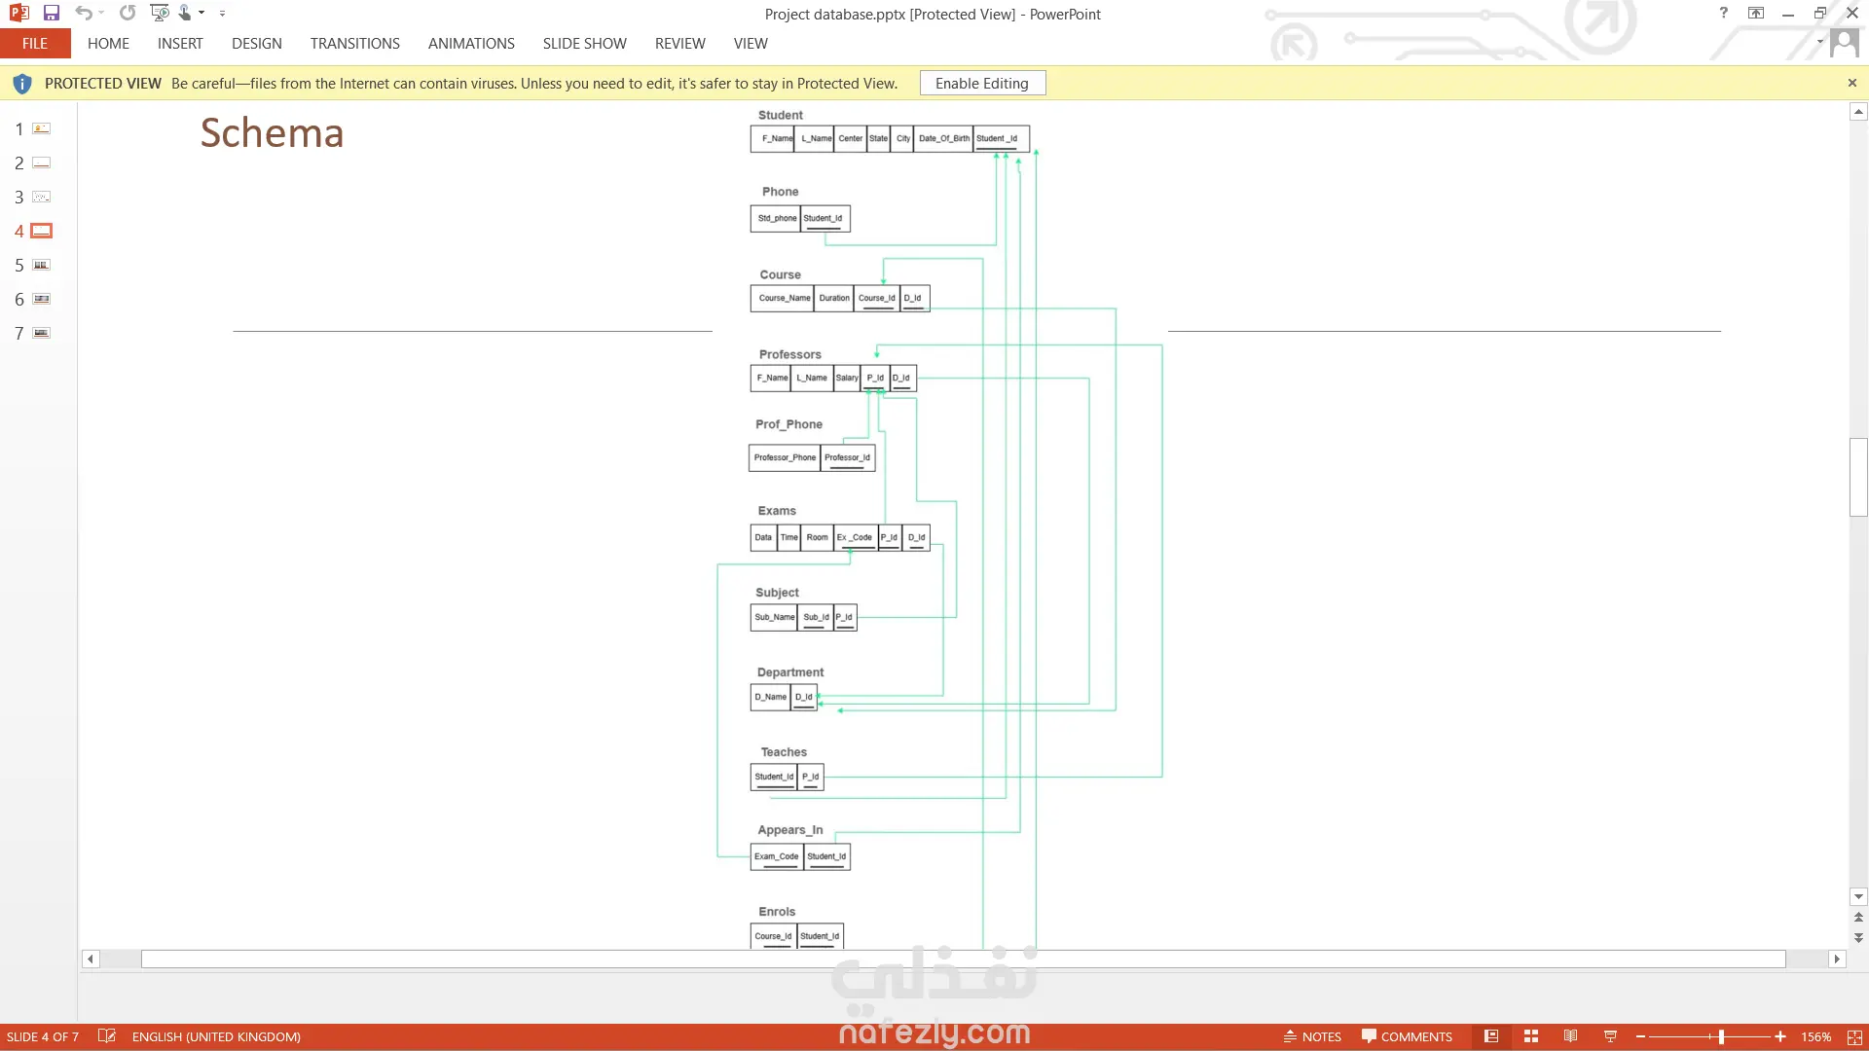This screenshot has width=1869, height=1051.
Task: Go to previous slide double-arrow button
Action: point(1858,918)
